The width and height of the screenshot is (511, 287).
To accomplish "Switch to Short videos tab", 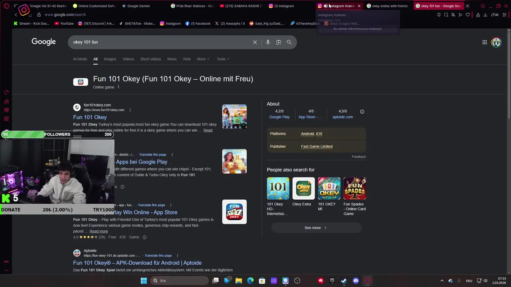I will click(x=151, y=59).
